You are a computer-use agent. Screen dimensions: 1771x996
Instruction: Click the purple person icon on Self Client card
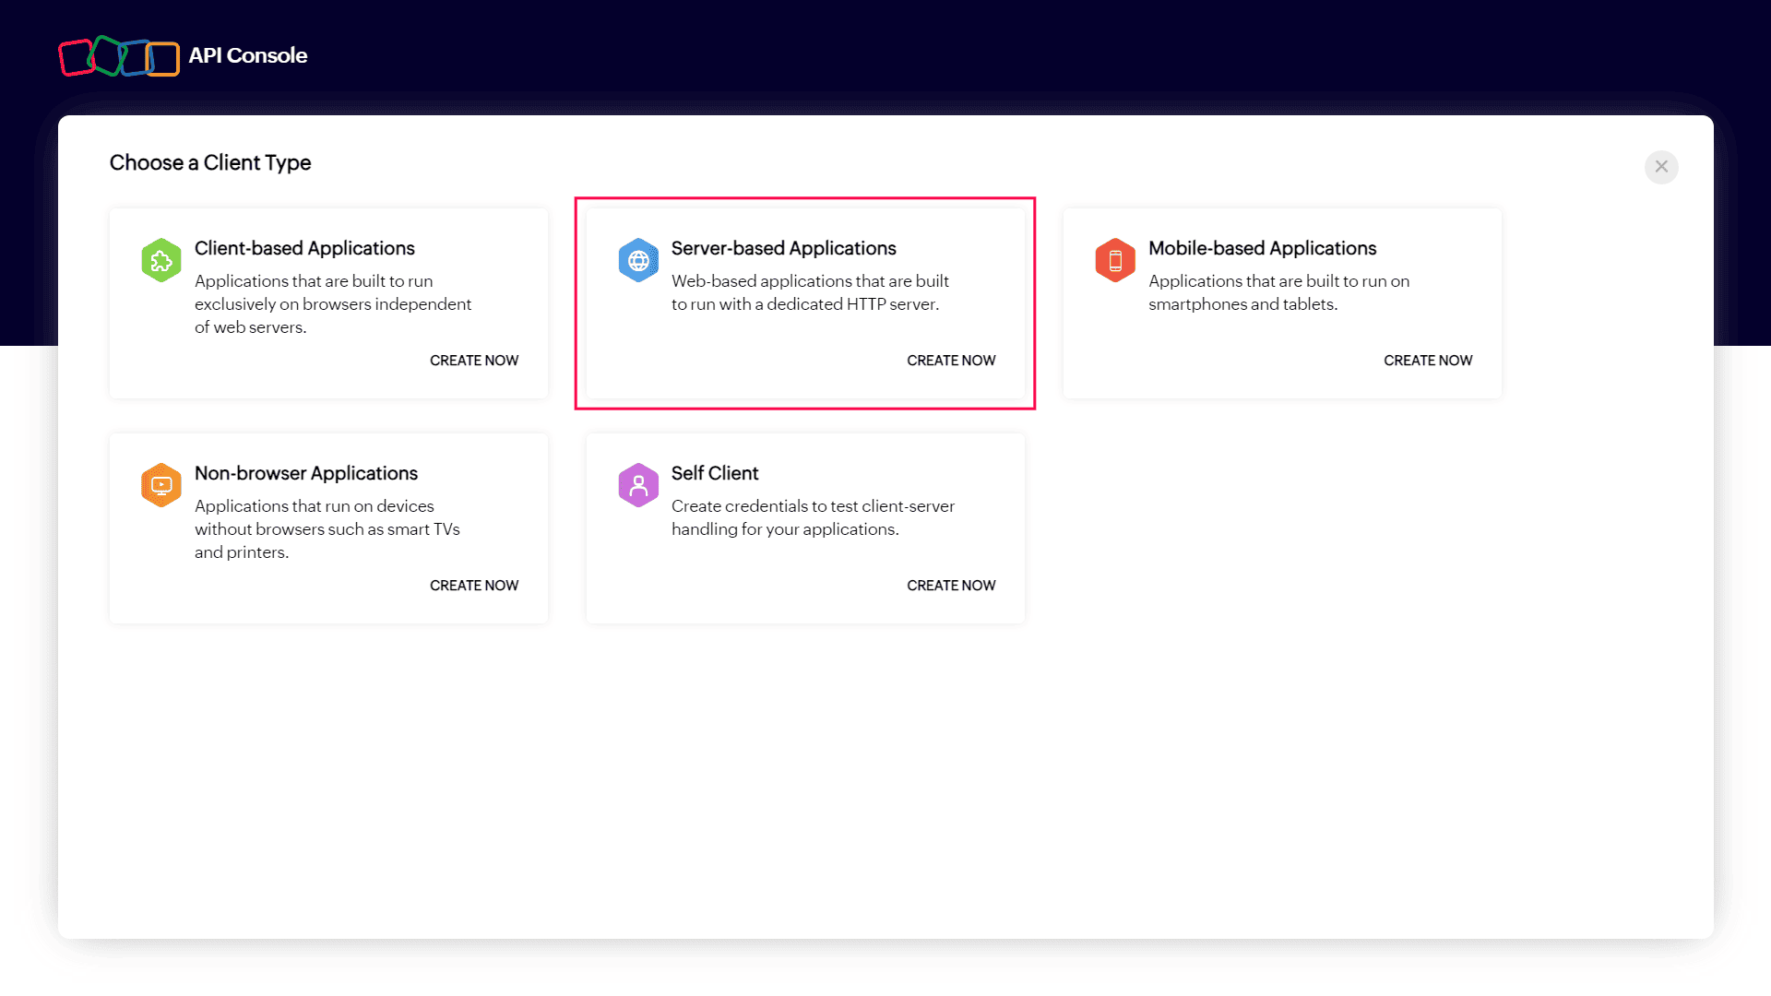[x=638, y=484]
